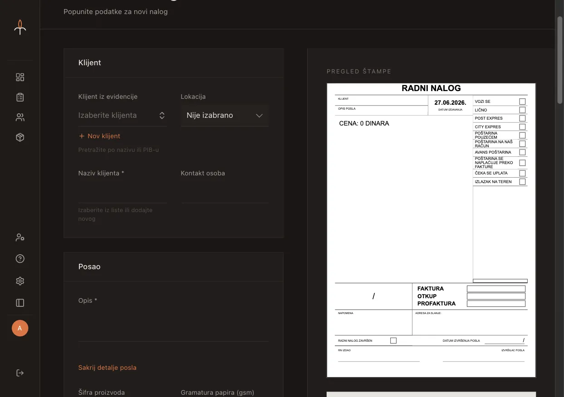Check the ČEKA SE UPLATA box in preview
Screen dimensions: 564x397
pos(522,173)
